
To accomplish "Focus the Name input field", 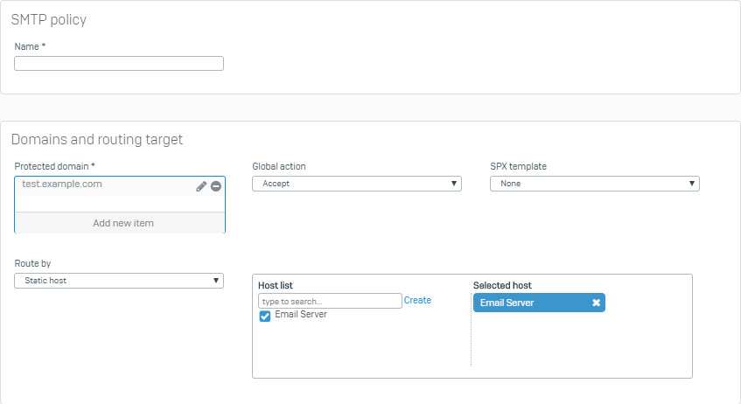I will (x=119, y=63).
